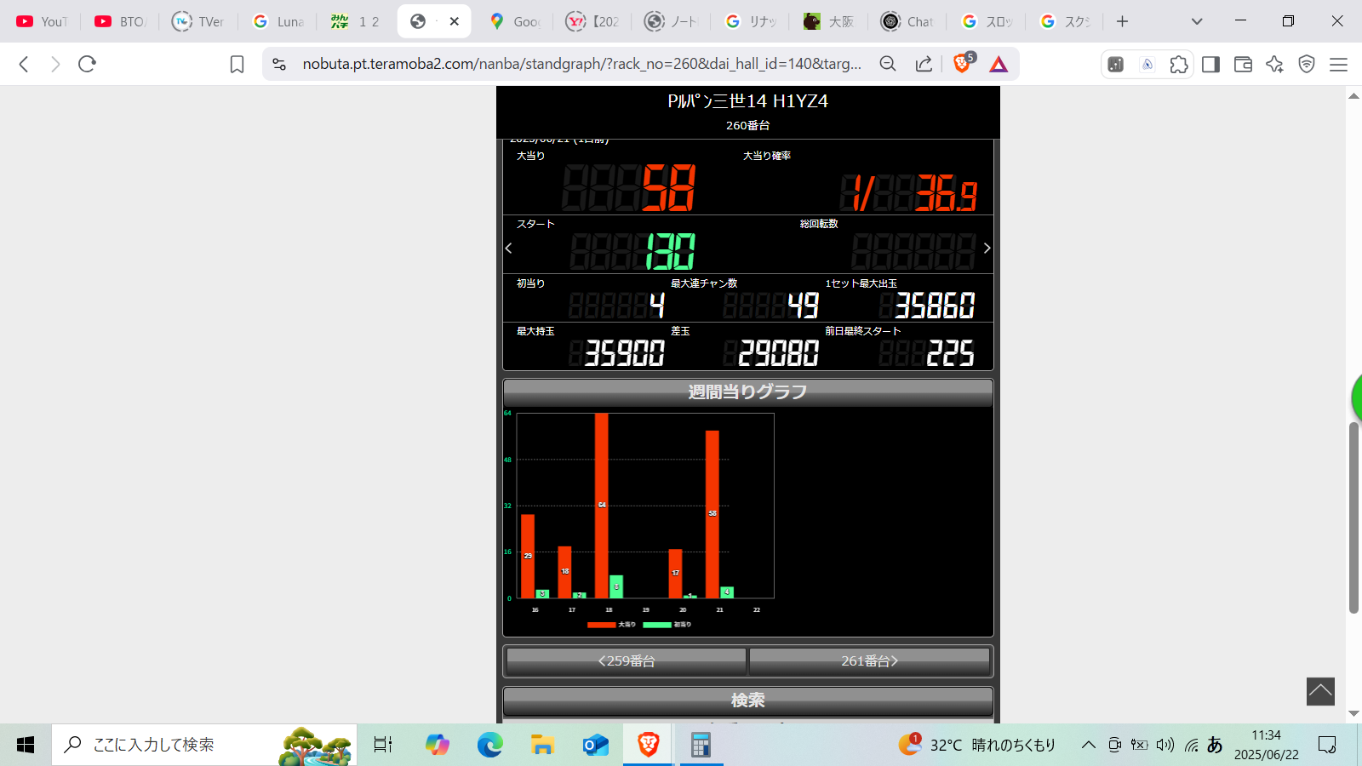Switch to the Goo maps tab
The height and width of the screenshot is (766, 1362).
click(x=514, y=21)
